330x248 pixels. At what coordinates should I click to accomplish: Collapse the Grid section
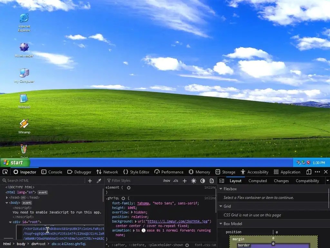coord(221,206)
